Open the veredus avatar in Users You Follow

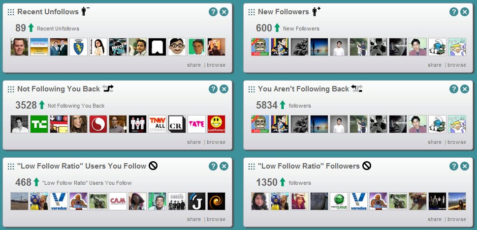59,201
